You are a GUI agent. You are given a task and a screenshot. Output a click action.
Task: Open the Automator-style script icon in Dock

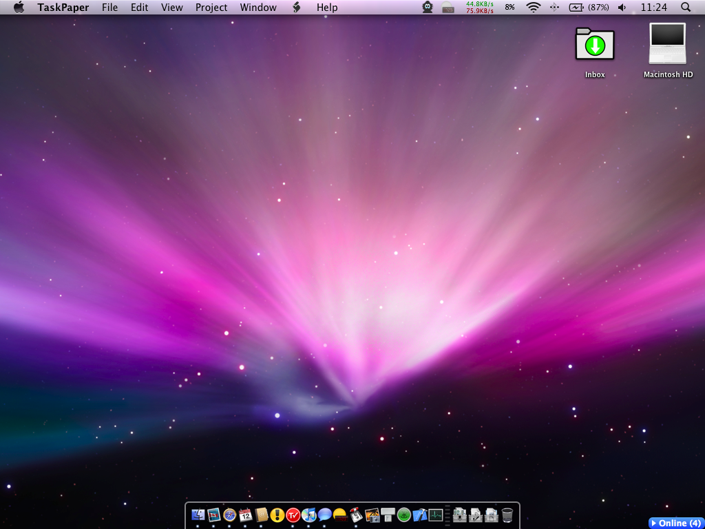coord(356,515)
